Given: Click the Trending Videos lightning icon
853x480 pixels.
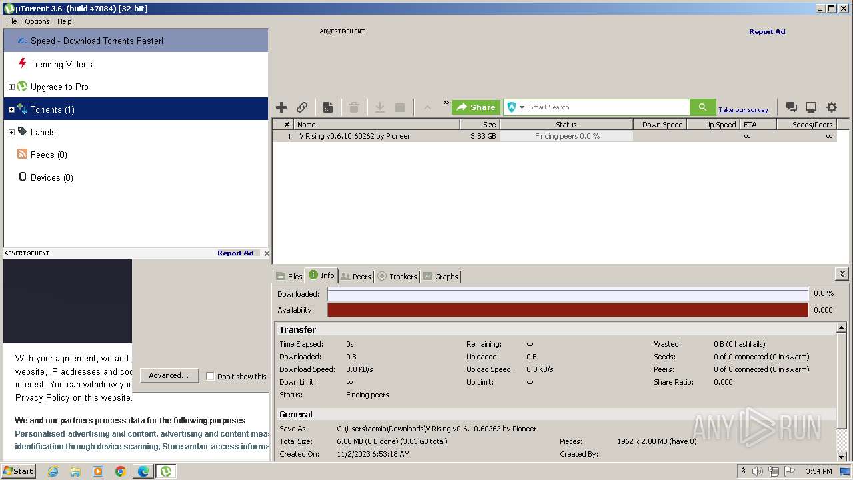Looking at the screenshot, I should (x=22, y=64).
